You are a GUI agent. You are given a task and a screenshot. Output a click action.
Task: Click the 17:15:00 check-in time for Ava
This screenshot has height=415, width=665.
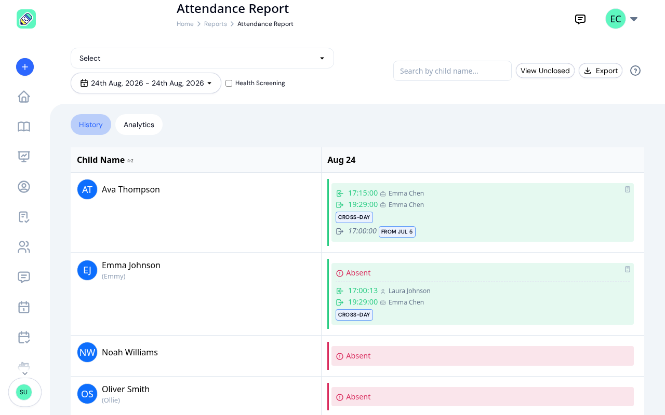click(x=363, y=193)
